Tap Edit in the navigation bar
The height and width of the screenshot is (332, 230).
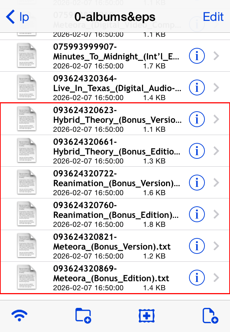(213, 17)
